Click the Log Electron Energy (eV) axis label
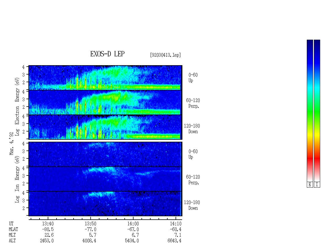Screen dimensions: 321x248 tap(17, 107)
